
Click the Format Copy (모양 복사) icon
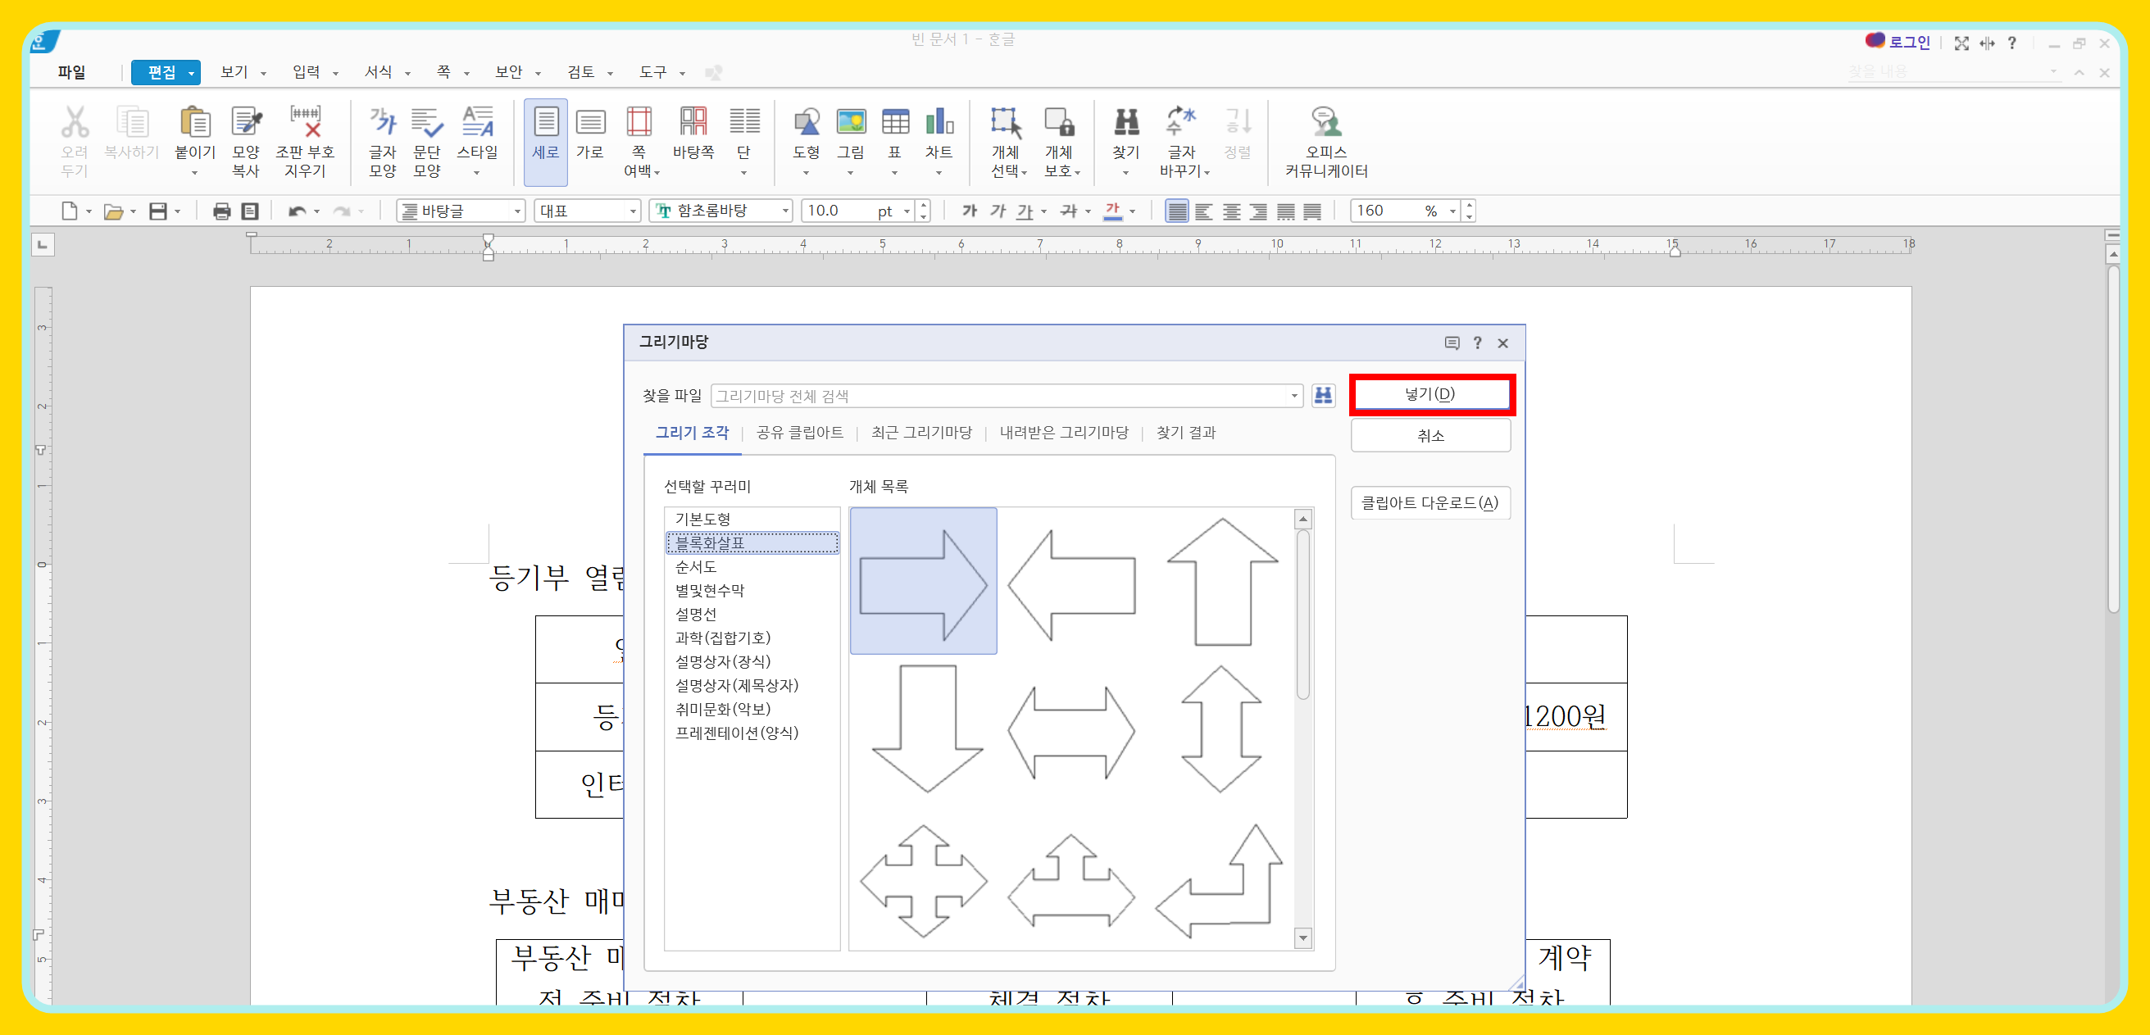(245, 123)
